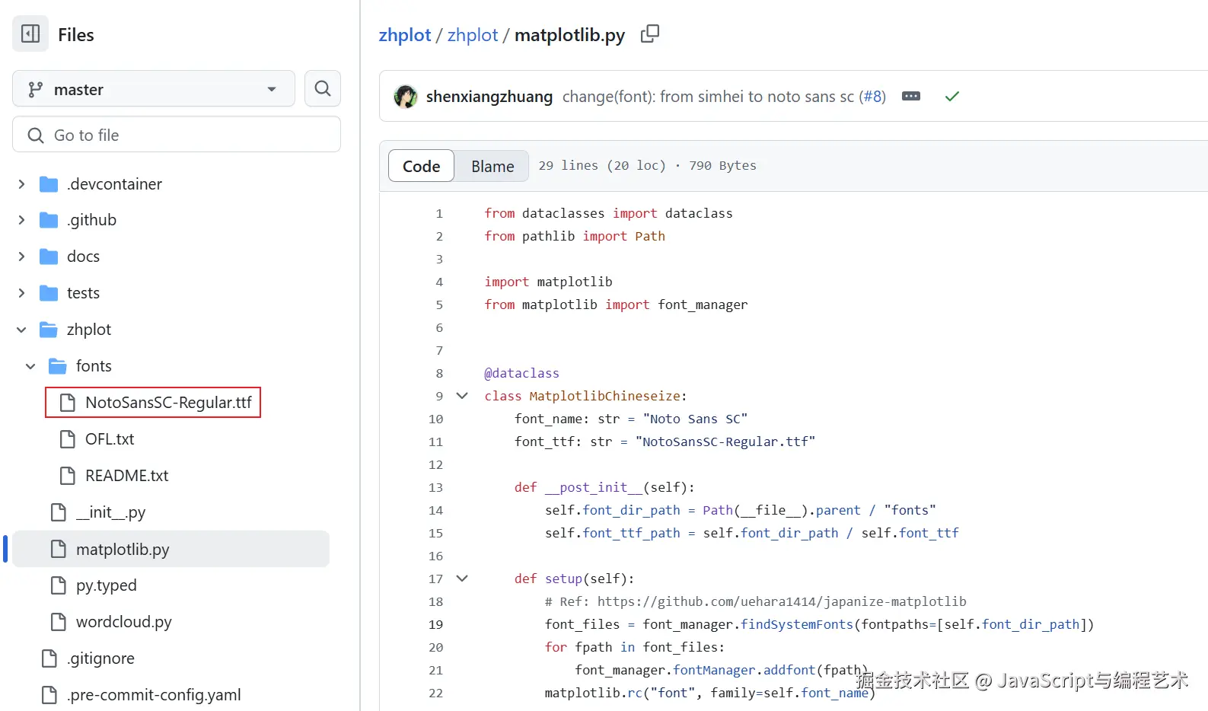Open the tests folder
Screen dimensions: 1208x711
83,293
